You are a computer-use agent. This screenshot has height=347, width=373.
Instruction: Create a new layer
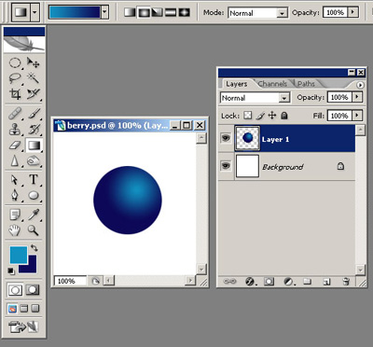[x=326, y=282]
